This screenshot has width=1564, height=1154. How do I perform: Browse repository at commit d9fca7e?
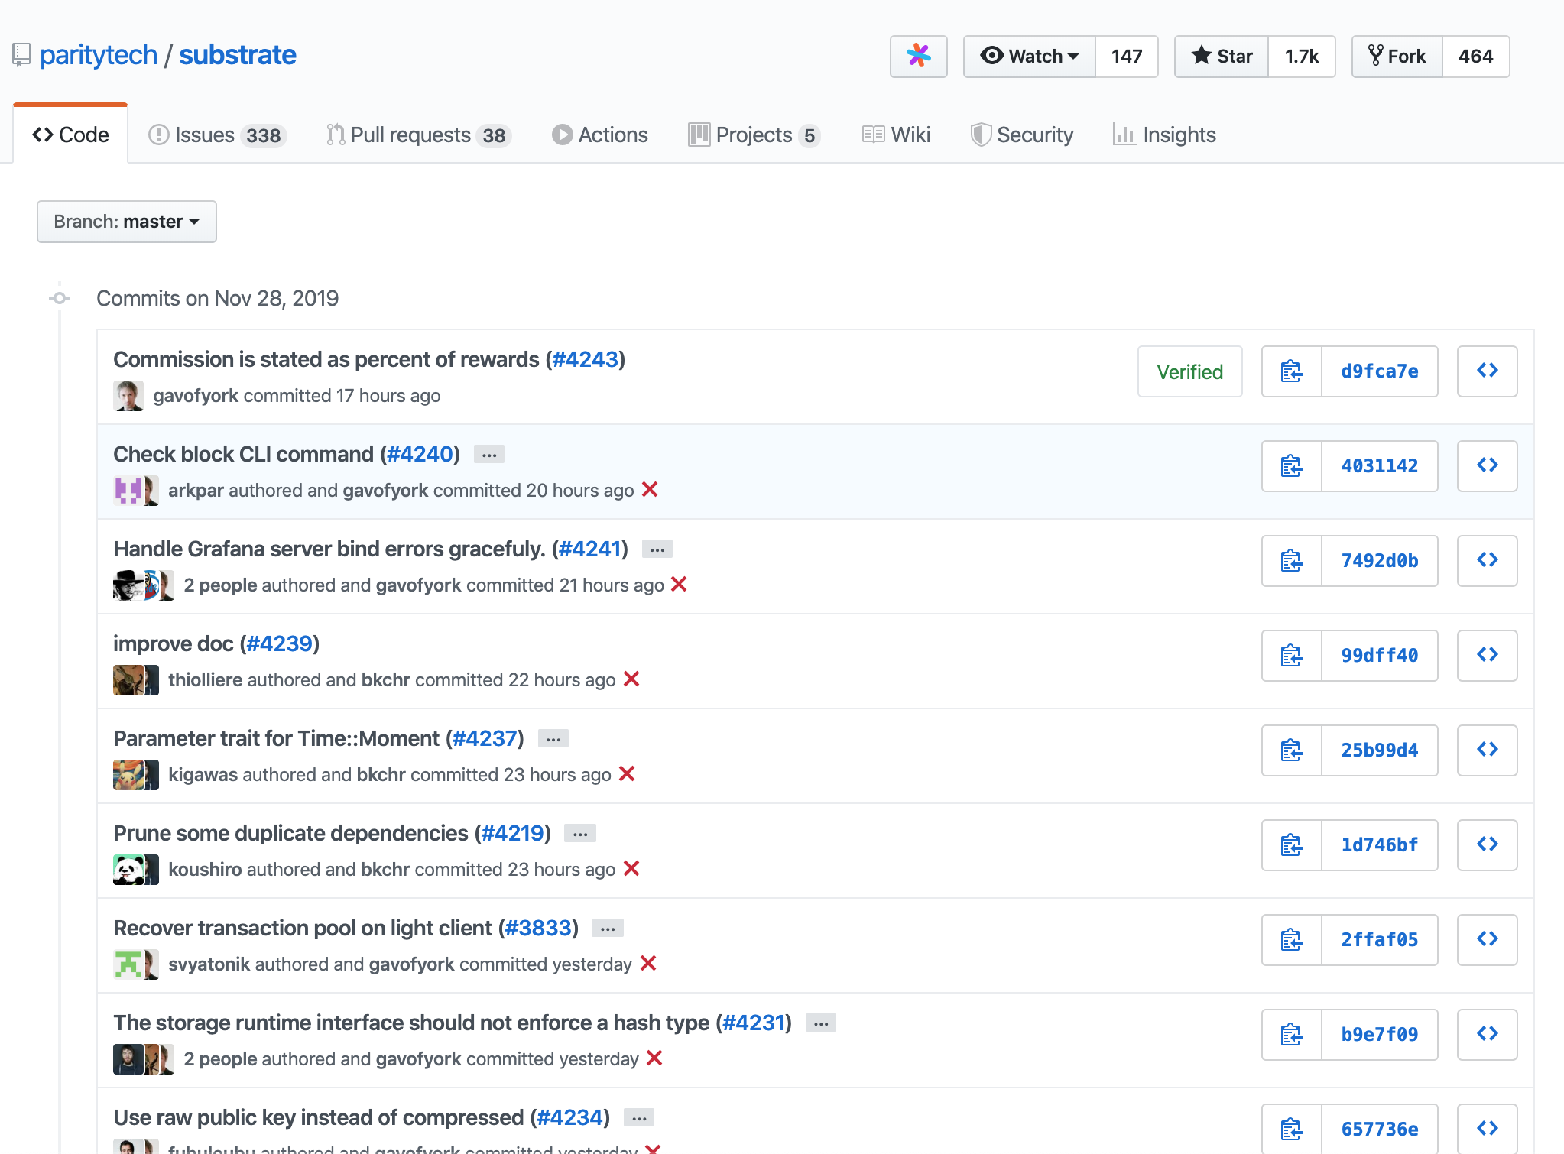coord(1487,371)
